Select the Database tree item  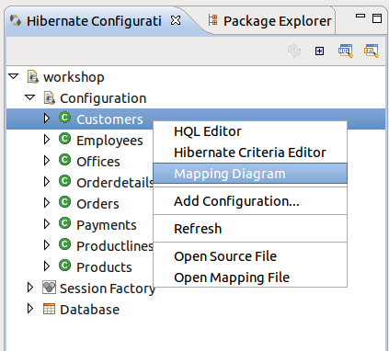pyautogui.click(x=89, y=310)
